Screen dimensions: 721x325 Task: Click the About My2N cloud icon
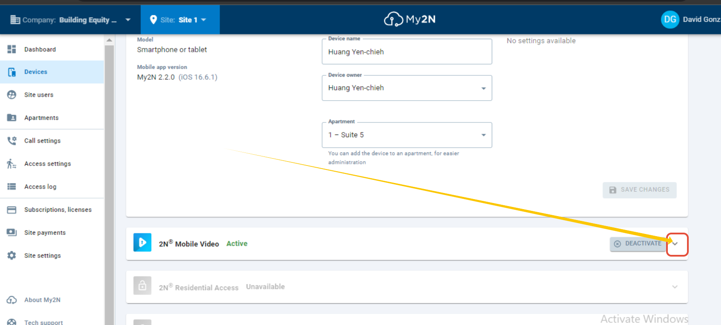pos(12,300)
